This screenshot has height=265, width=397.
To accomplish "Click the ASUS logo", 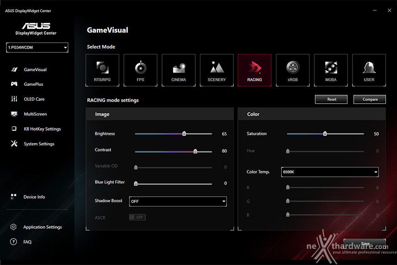I will point(36,26).
